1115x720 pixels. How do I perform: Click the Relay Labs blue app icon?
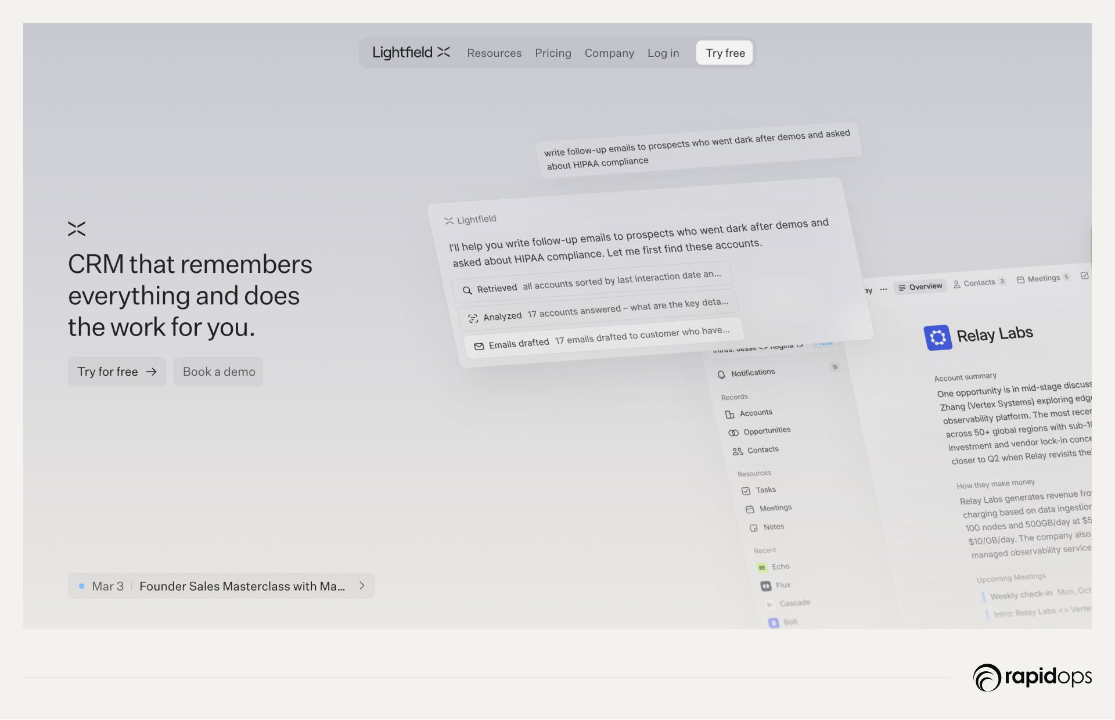(937, 337)
